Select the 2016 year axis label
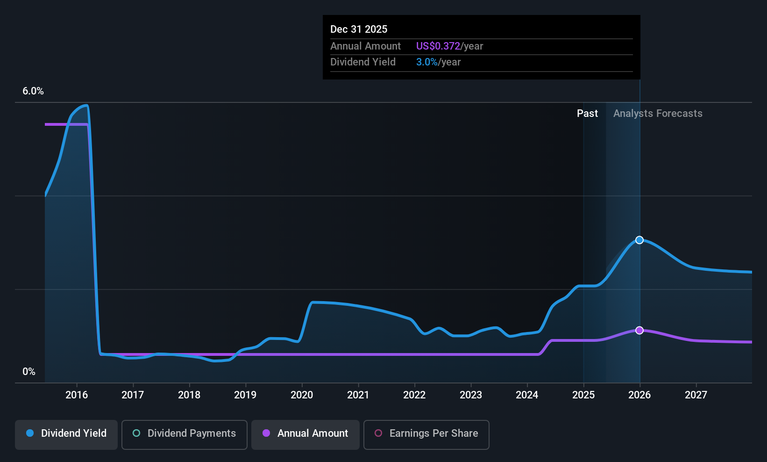 [77, 395]
